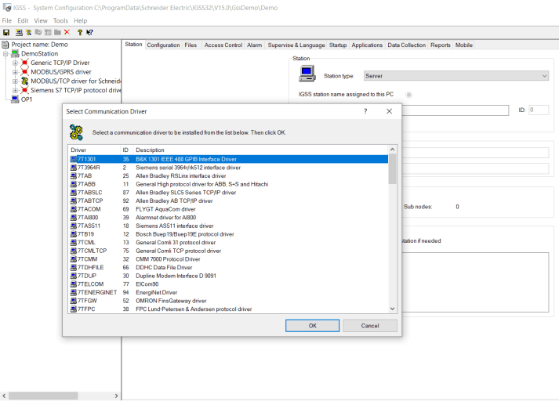
Task: Switch to the Data Collection tab
Action: [x=406, y=45]
